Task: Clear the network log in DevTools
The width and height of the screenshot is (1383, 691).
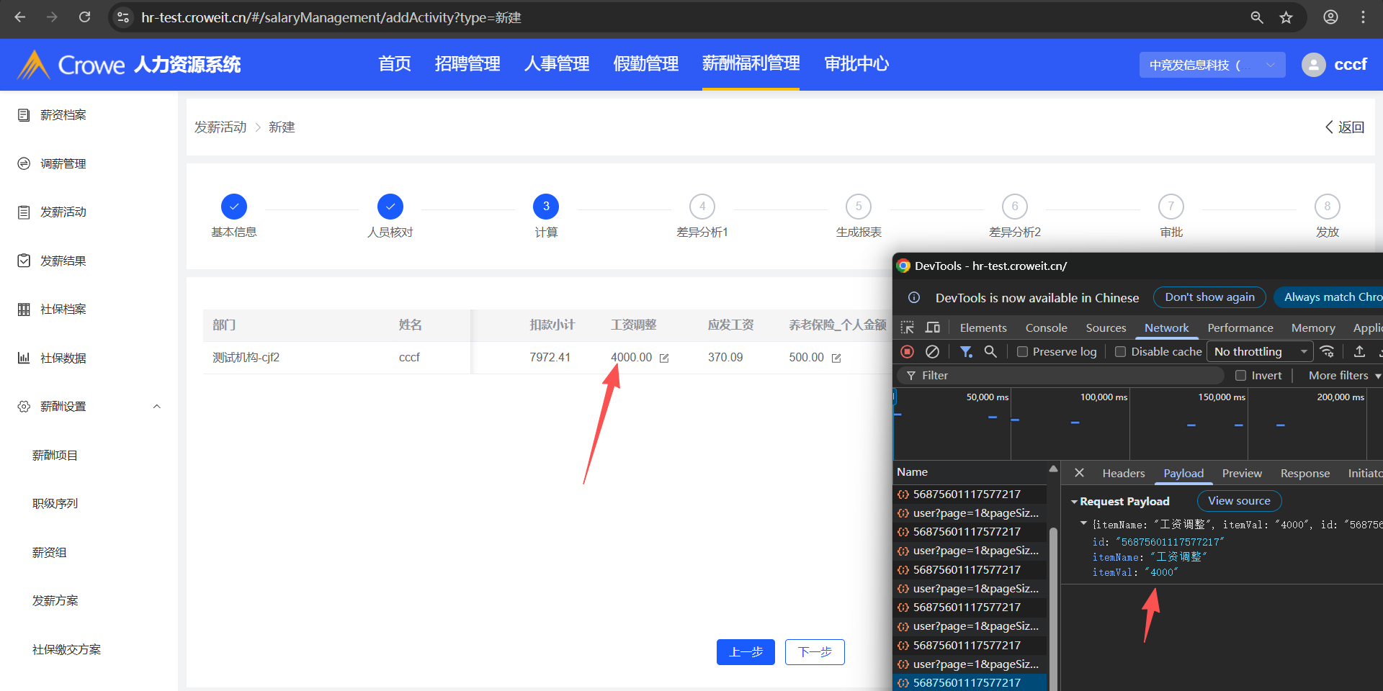Action: [932, 351]
